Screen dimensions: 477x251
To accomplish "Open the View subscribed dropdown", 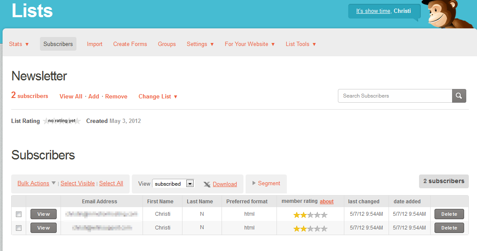I will (173, 184).
